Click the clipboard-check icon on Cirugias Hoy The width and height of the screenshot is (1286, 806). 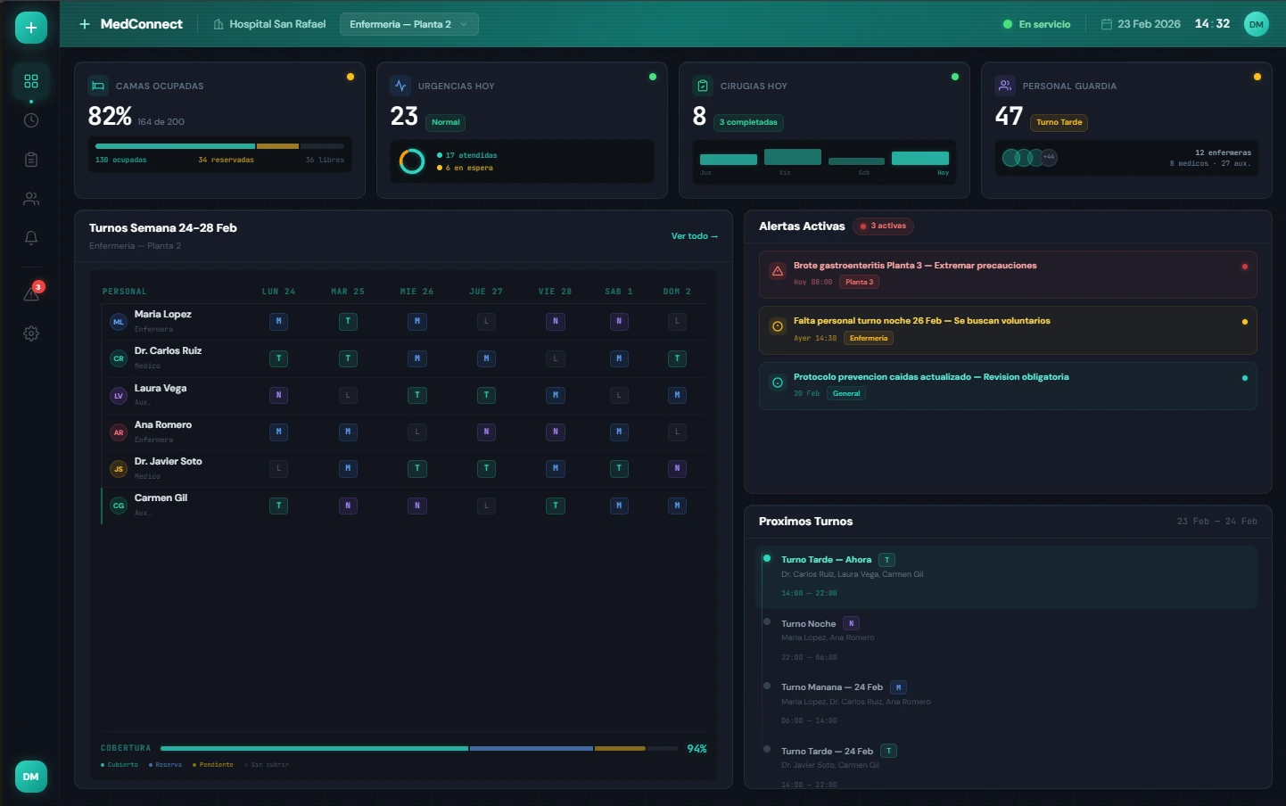coord(703,86)
